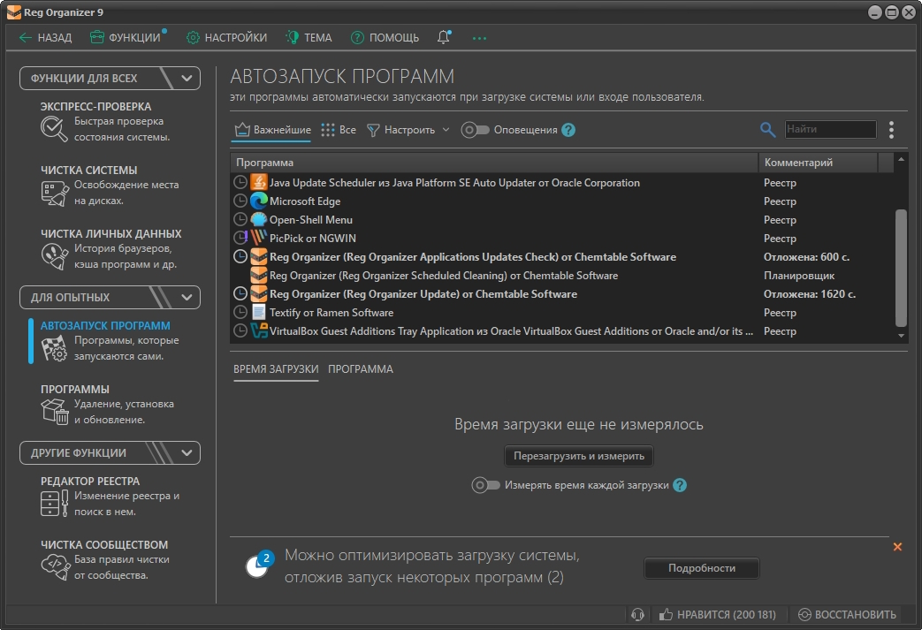Viewport: 922px width, 630px height.
Task: Click the clock icon beside Microsoft Edge
Action: [240, 201]
